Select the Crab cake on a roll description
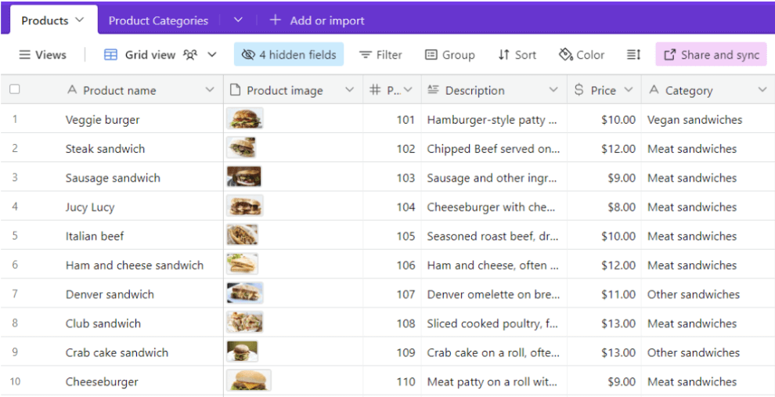 click(x=494, y=352)
